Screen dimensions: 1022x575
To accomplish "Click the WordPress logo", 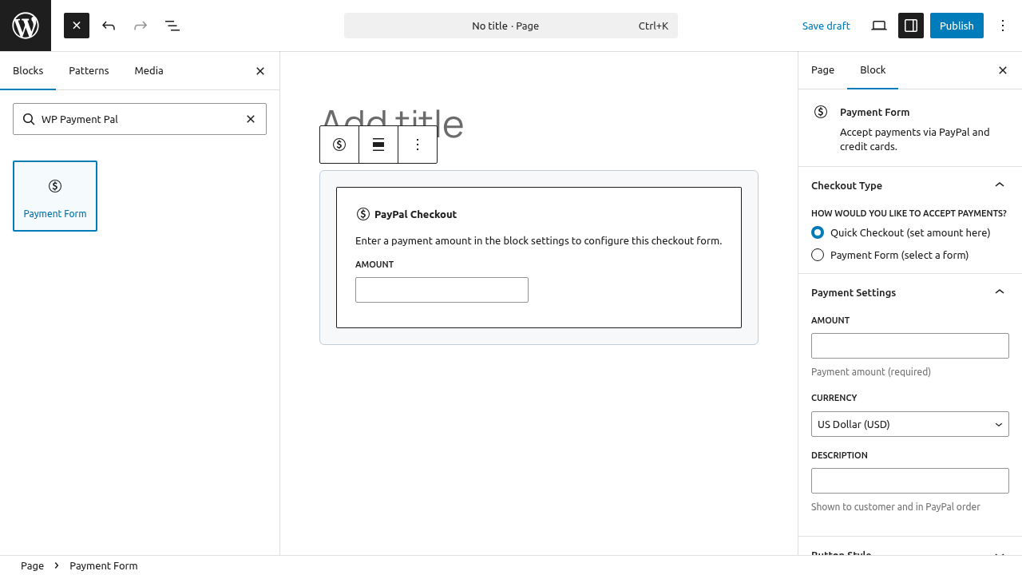I will tap(25, 25).
